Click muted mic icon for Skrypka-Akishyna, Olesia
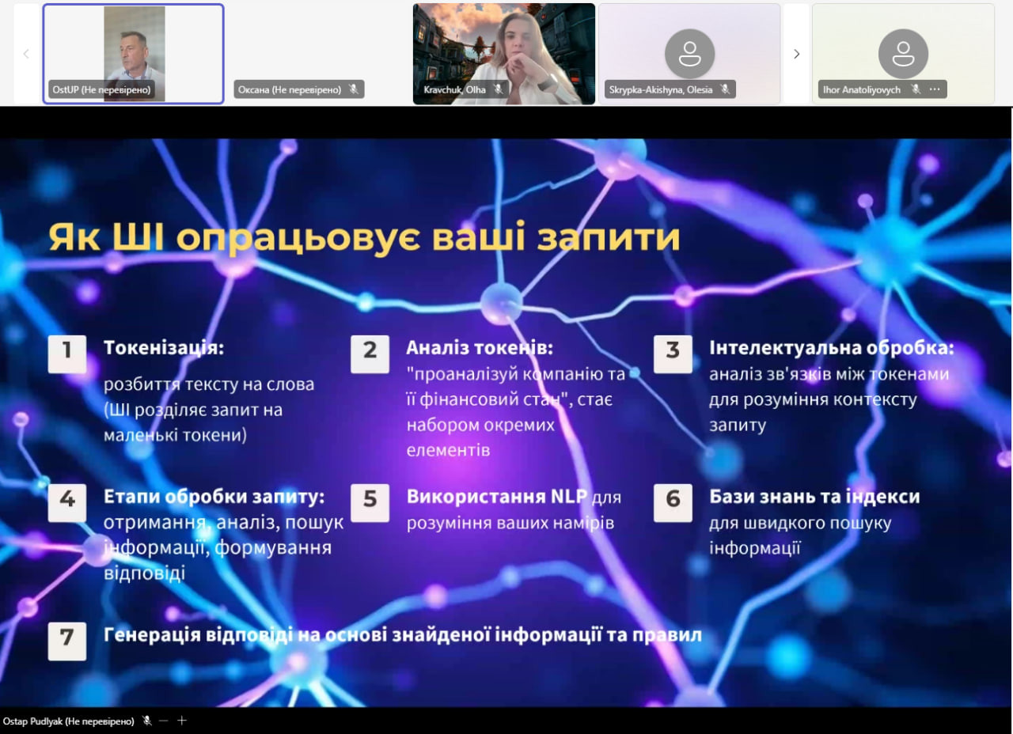This screenshot has width=1013, height=734. 724,89
